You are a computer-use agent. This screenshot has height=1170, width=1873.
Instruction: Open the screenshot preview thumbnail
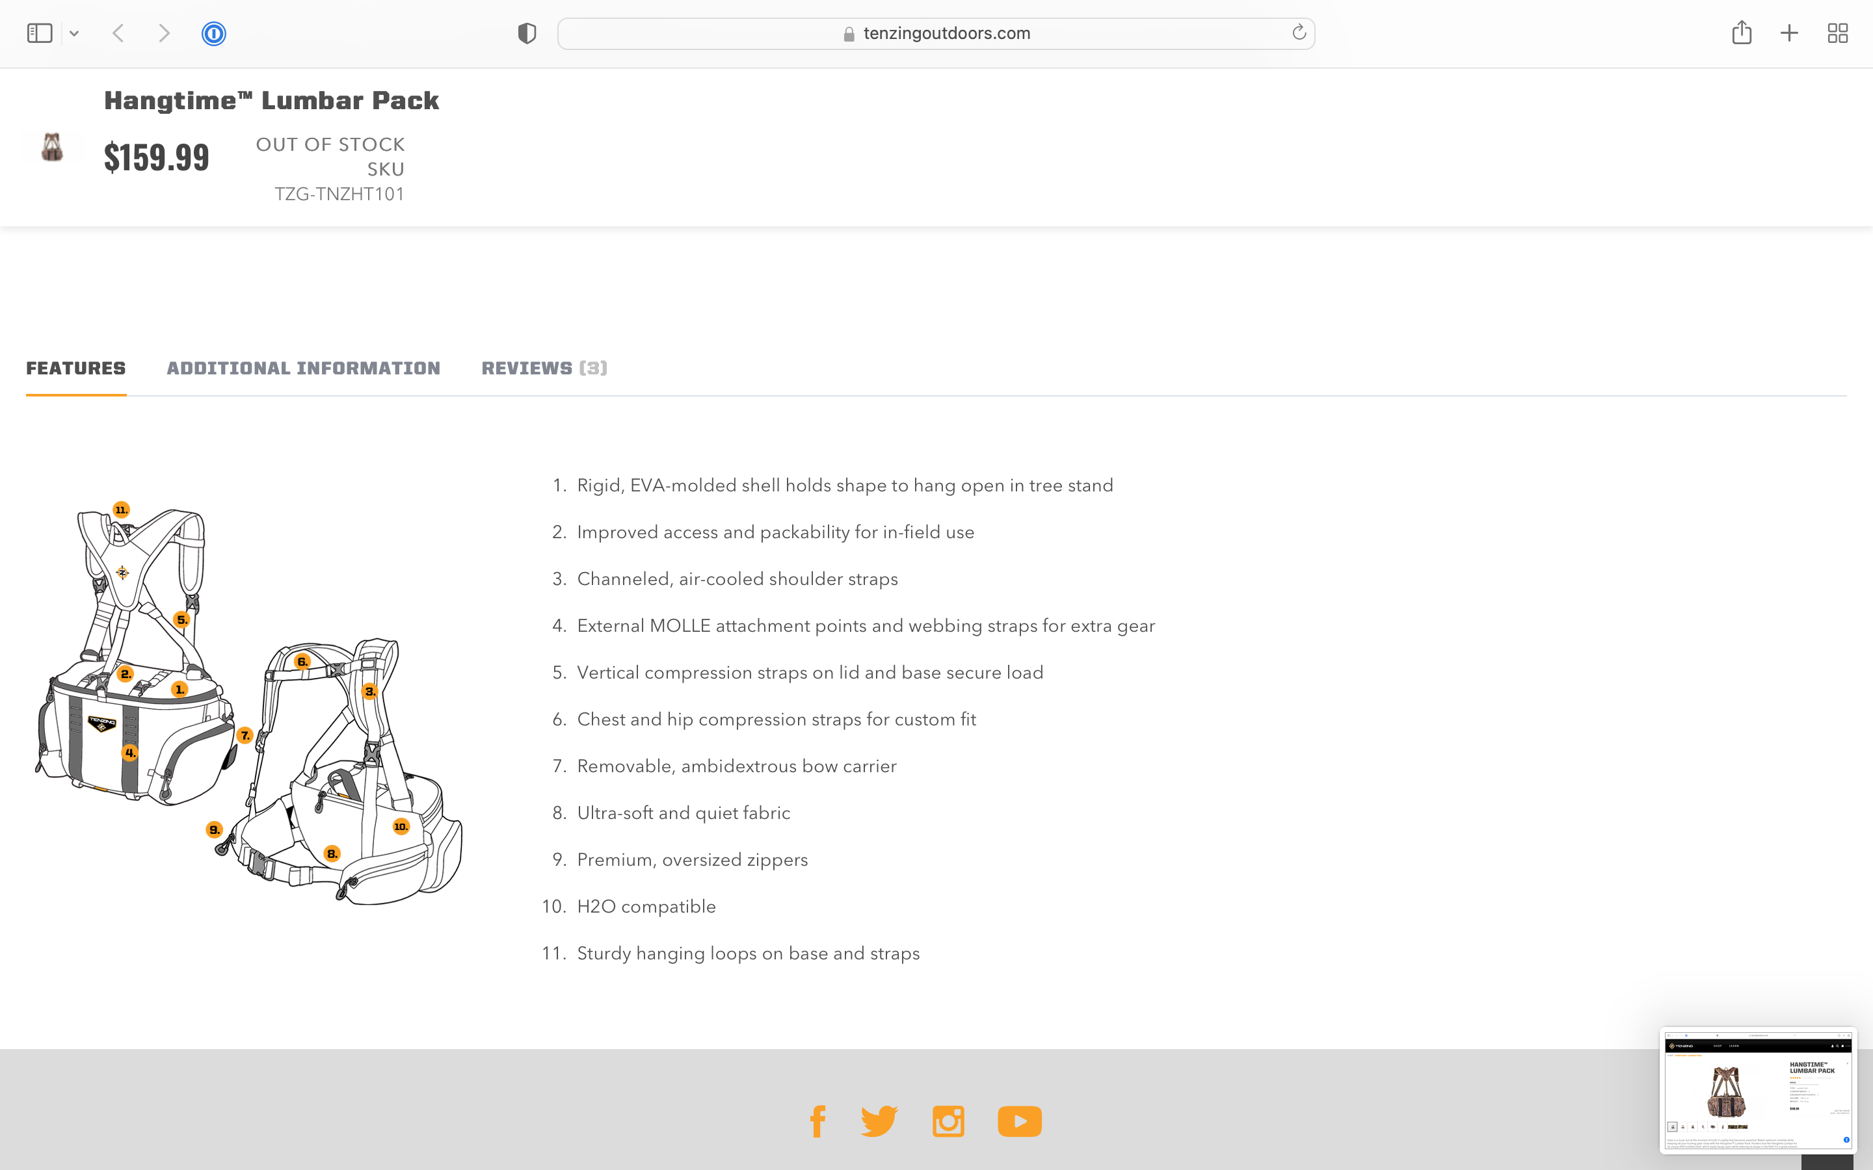pos(1758,1090)
